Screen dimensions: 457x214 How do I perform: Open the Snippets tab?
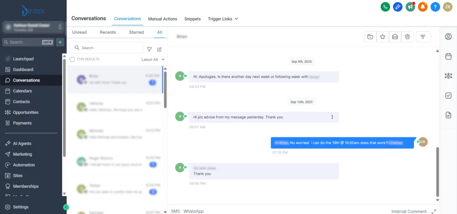192,19
